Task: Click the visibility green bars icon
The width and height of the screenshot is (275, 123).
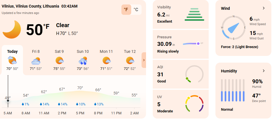Action: (x=194, y=14)
